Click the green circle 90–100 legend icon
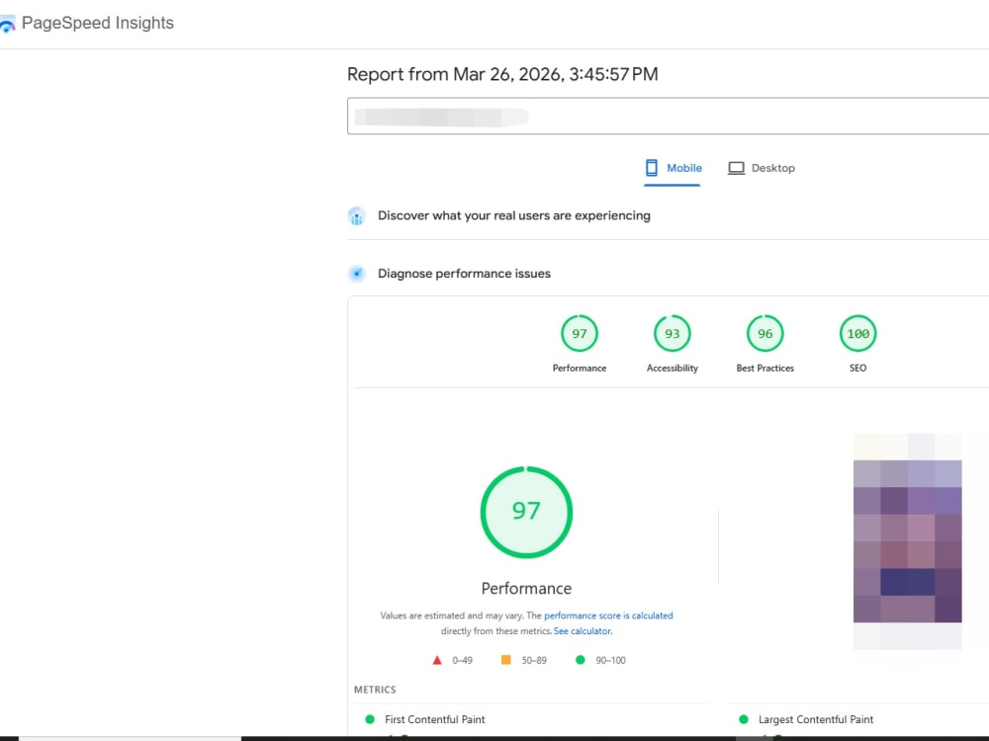This screenshot has height=741, width=989. coord(581,660)
